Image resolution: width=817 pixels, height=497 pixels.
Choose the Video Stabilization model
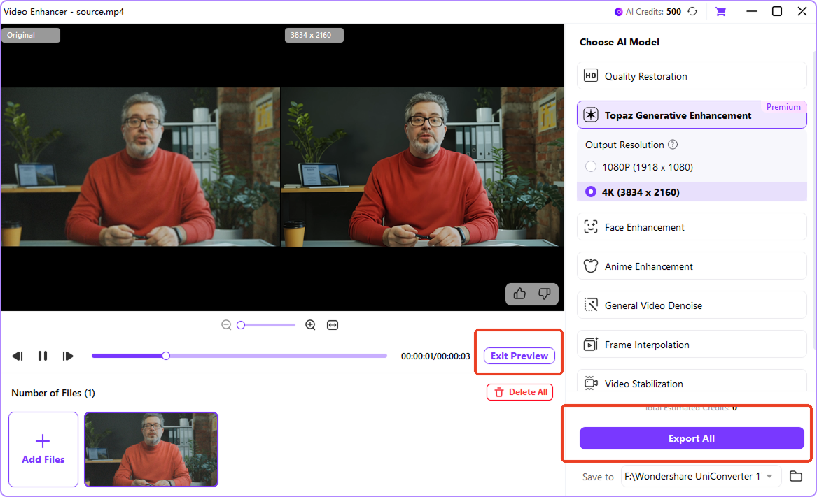coord(692,382)
